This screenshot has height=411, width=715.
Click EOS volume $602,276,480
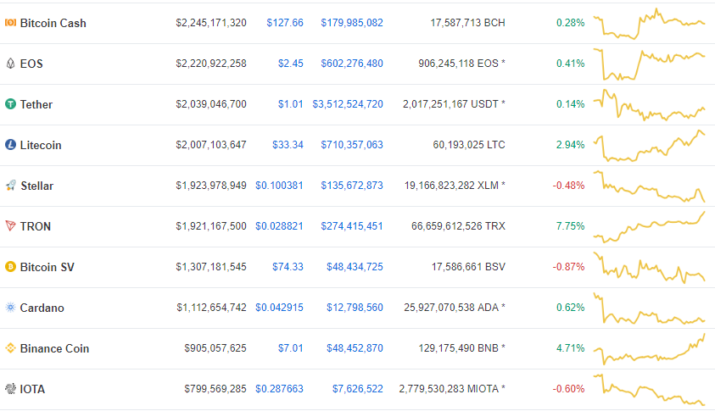point(352,64)
